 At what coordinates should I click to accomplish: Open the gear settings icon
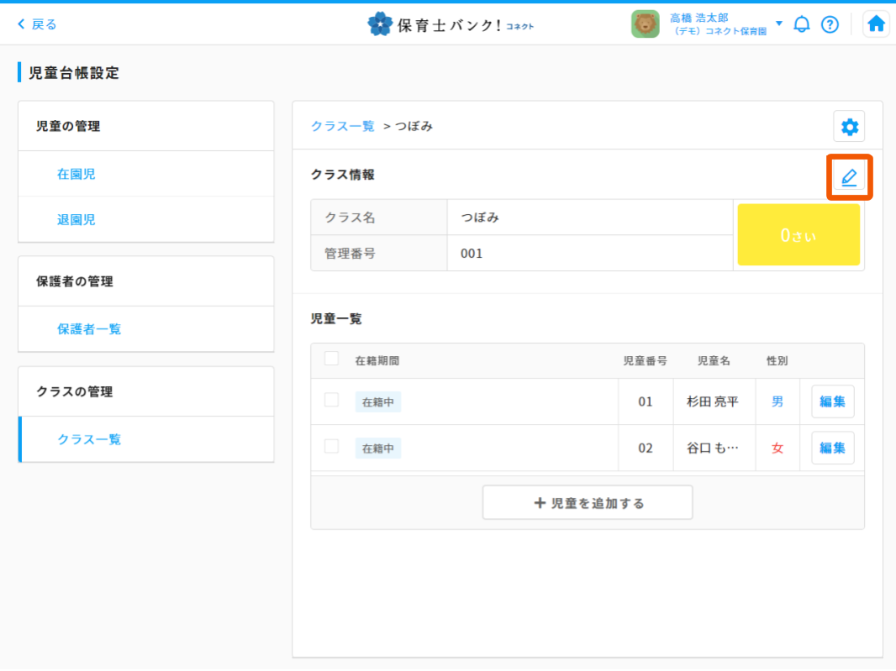(849, 127)
